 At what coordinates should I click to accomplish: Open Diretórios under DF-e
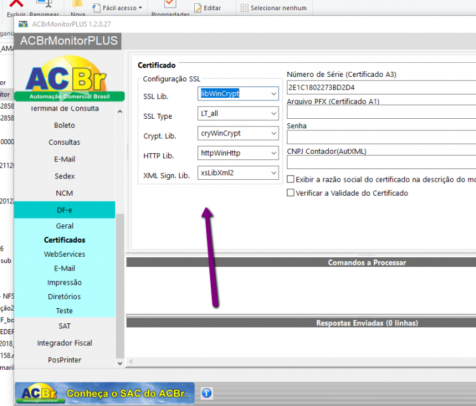(x=64, y=297)
